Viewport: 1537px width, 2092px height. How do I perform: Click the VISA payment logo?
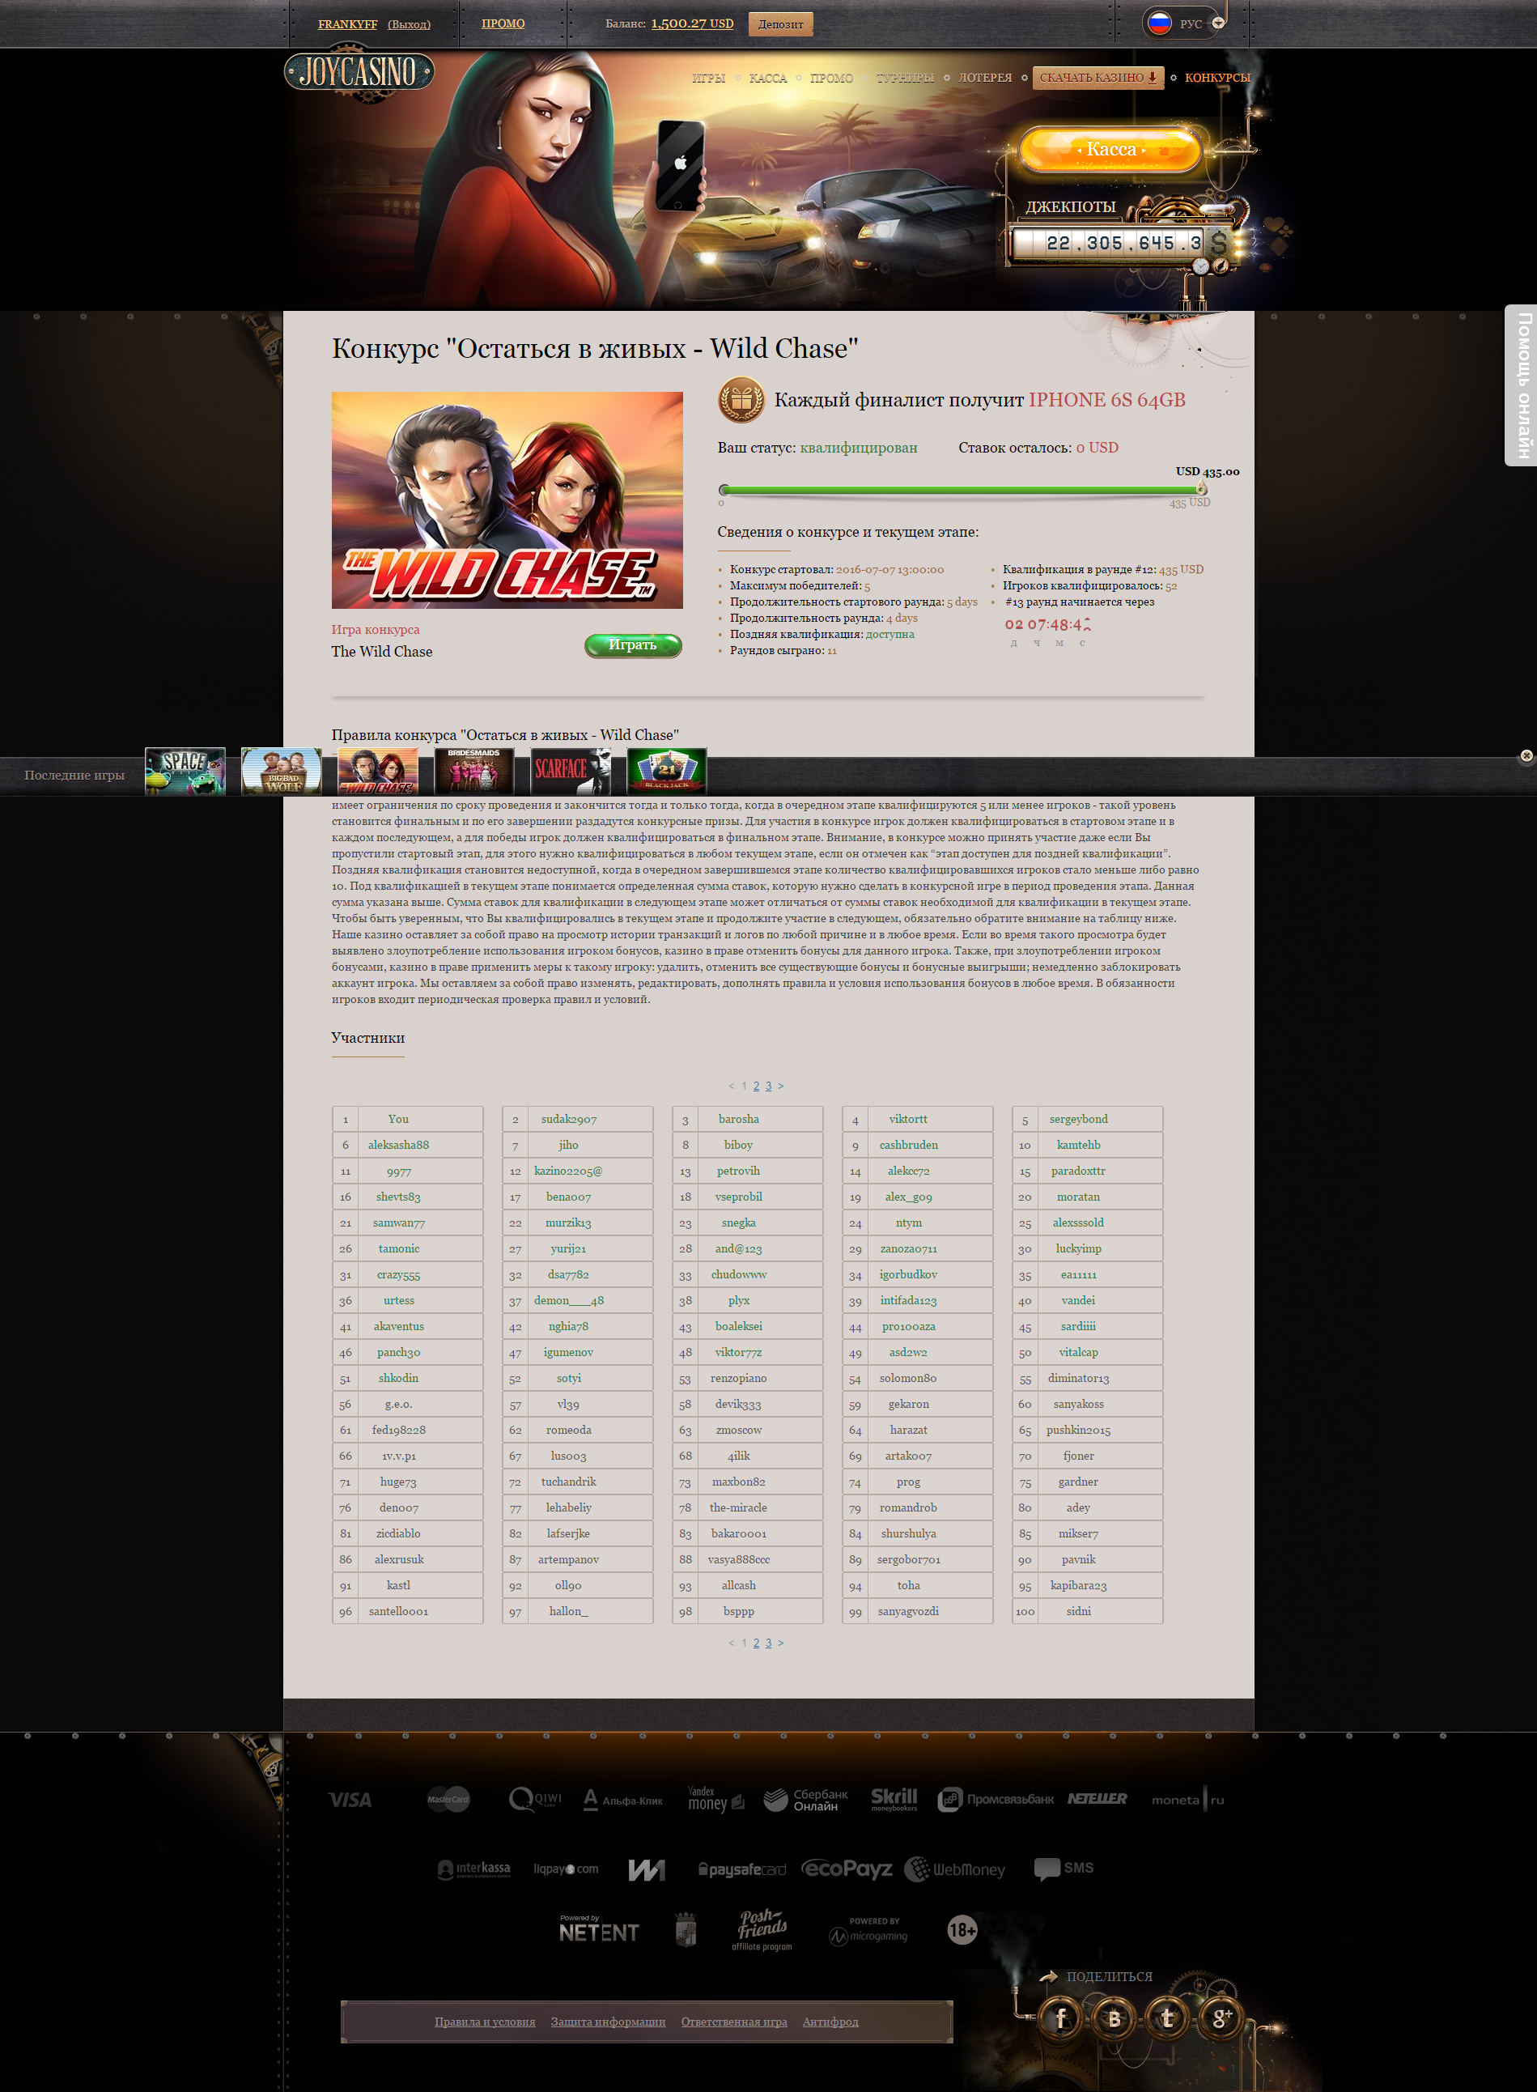click(x=350, y=1800)
